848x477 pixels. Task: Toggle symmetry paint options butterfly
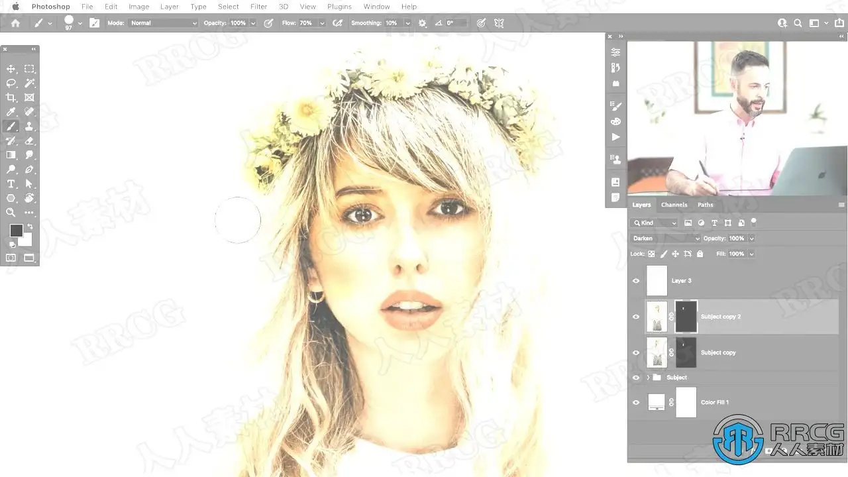(x=499, y=23)
